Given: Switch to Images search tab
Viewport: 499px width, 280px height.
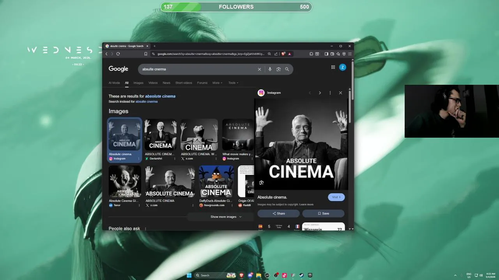Looking at the screenshot, I should (x=138, y=83).
